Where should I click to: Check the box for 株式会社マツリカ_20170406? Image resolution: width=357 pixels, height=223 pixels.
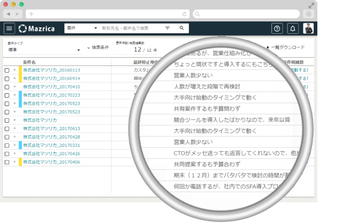click(7, 162)
